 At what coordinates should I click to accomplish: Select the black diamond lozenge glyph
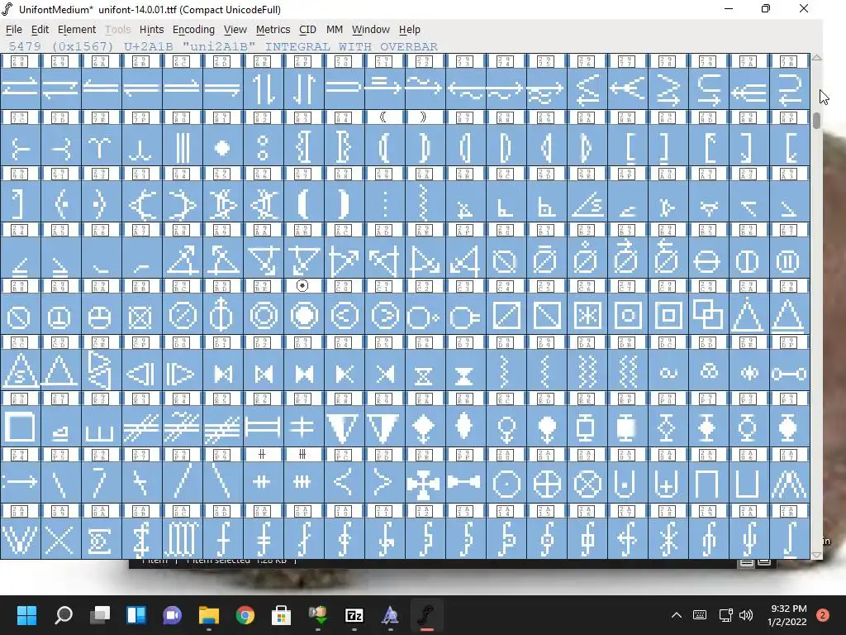click(x=466, y=426)
